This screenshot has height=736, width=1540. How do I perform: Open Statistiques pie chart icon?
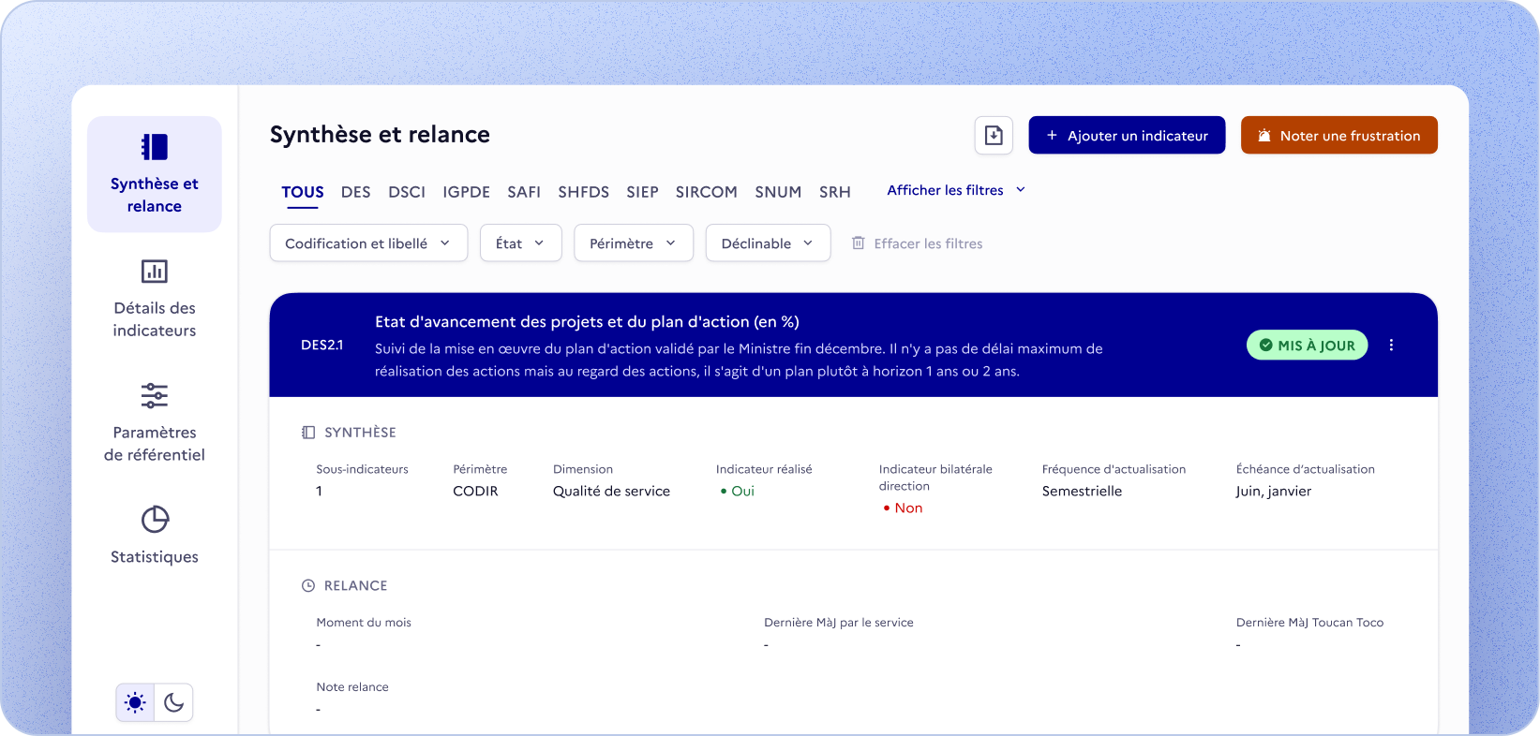tap(155, 520)
